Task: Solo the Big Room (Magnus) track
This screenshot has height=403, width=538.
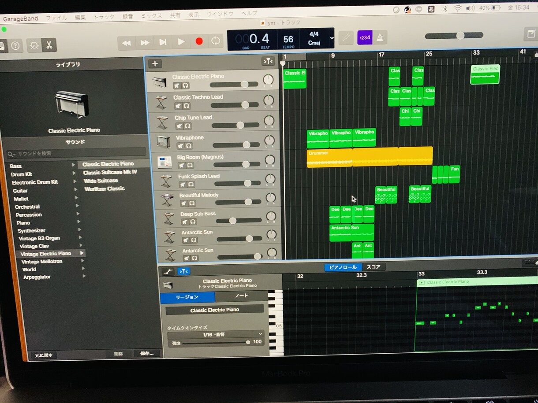Action: pyautogui.click(x=190, y=165)
